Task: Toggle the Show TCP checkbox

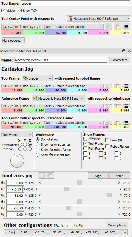Action: click(x=20, y=11)
